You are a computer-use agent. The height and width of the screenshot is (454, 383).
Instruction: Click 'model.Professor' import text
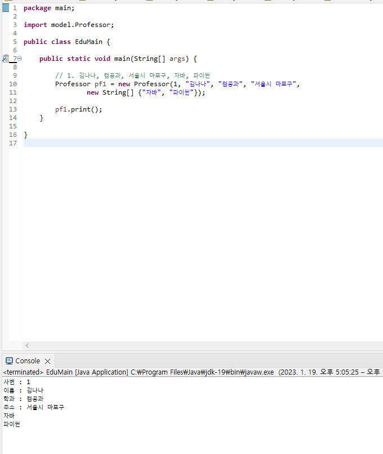coord(81,25)
